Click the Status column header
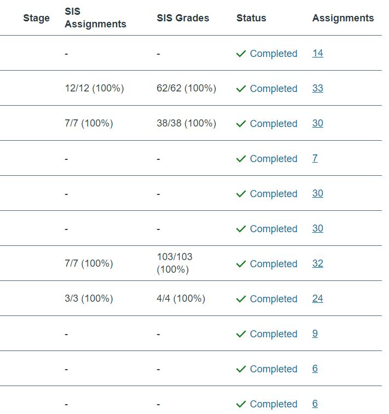The height and width of the screenshot is (414, 389). (251, 18)
